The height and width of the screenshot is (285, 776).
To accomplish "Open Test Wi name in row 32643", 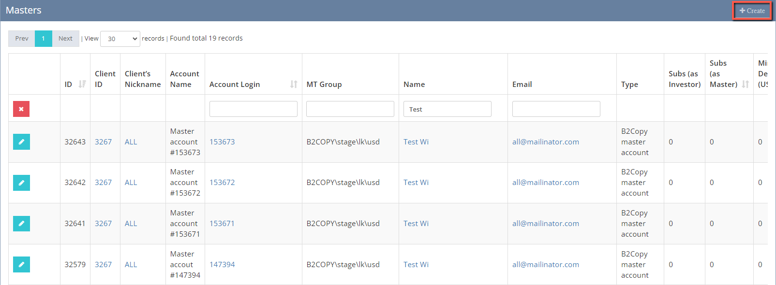I will point(416,142).
